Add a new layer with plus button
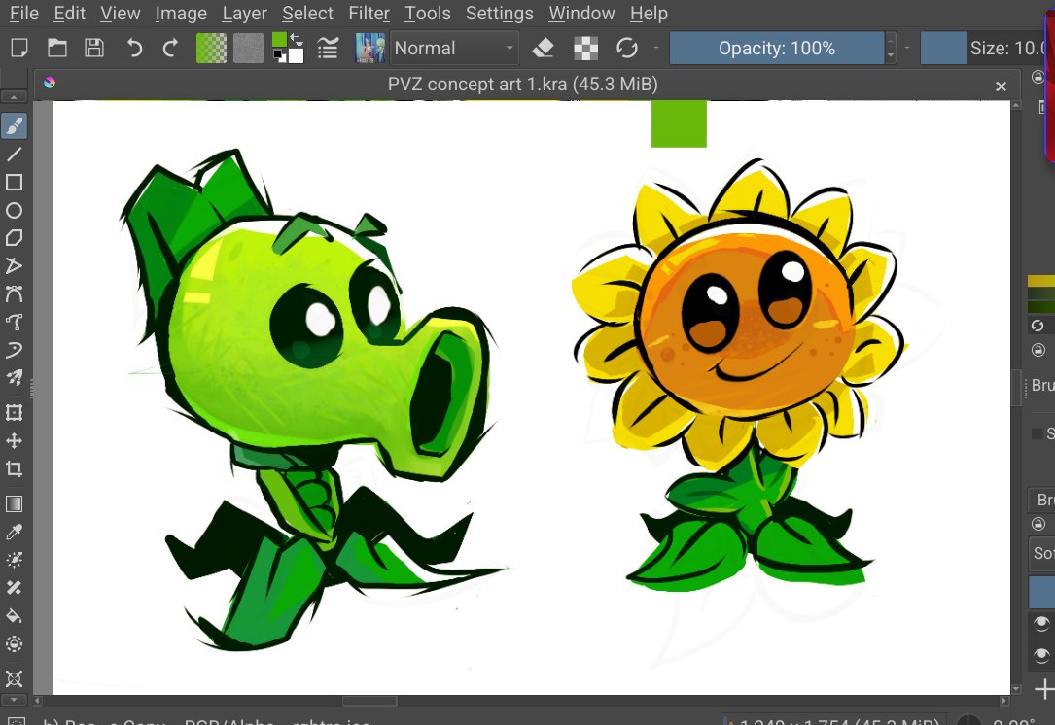 (1043, 689)
